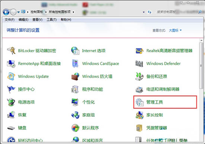
Task: Click the search magnifier icon
Action: (200, 12)
